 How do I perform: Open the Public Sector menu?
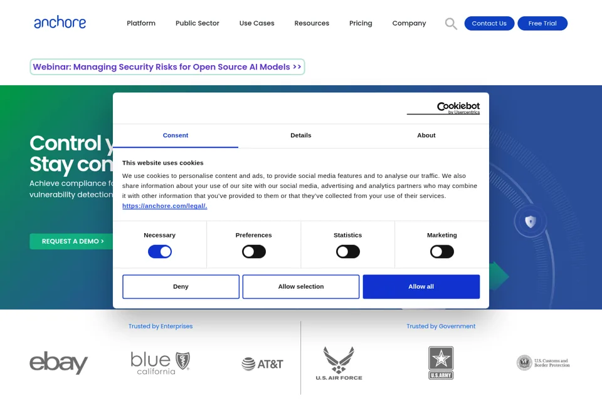(x=198, y=23)
